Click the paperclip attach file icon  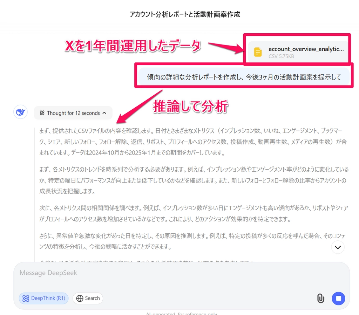pos(320,298)
